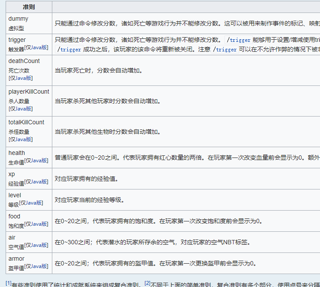Jump to footnote marker [2] below table
The width and height of the screenshot is (320, 287).
click(x=147, y=283)
